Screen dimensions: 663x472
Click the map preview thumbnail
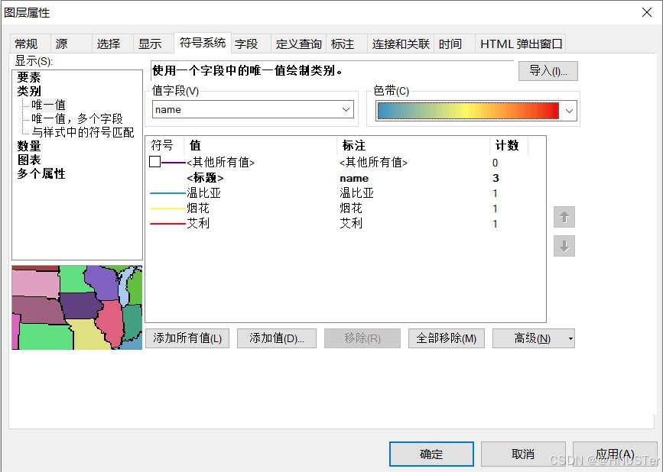pos(77,307)
